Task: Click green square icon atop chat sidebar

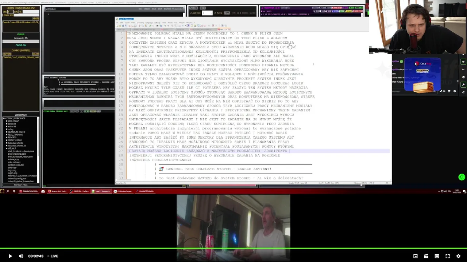Action: 463,61
